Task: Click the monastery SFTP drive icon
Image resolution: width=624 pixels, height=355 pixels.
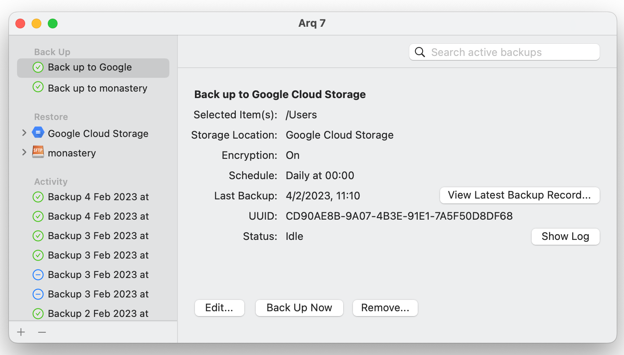Action: coord(38,152)
